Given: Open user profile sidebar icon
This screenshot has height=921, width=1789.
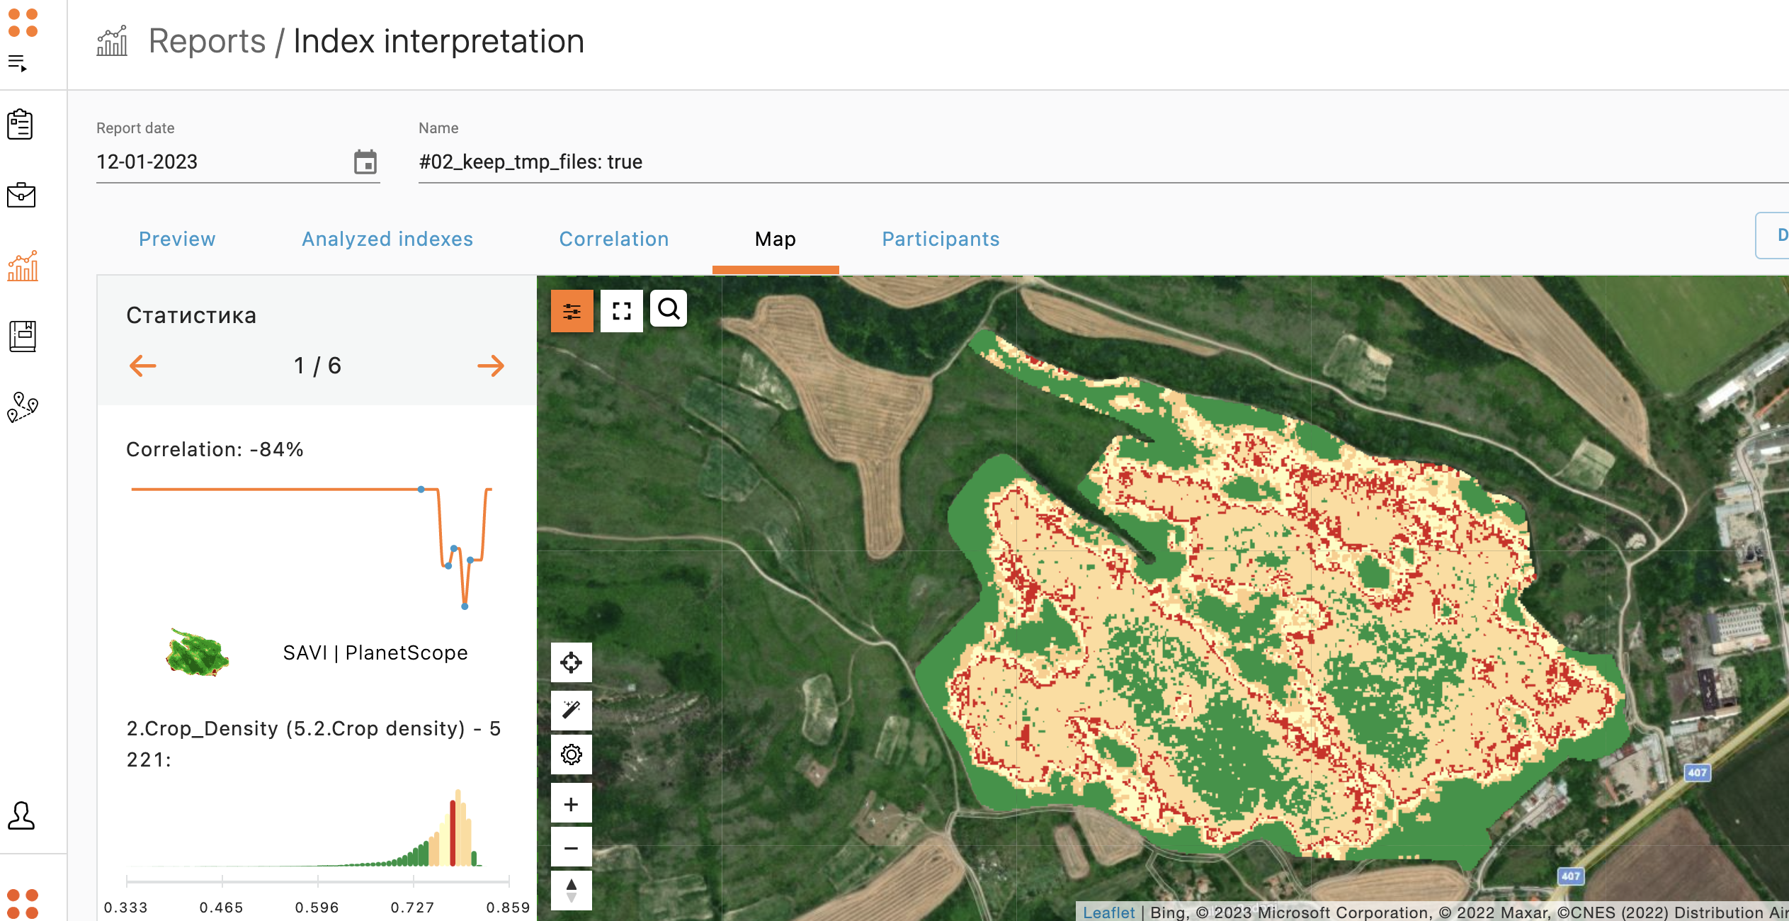Looking at the screenshot, I should [x=21, y=815].
